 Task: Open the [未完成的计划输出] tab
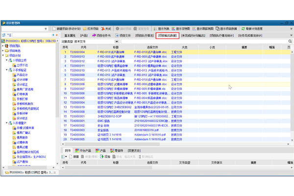[193, 35]
